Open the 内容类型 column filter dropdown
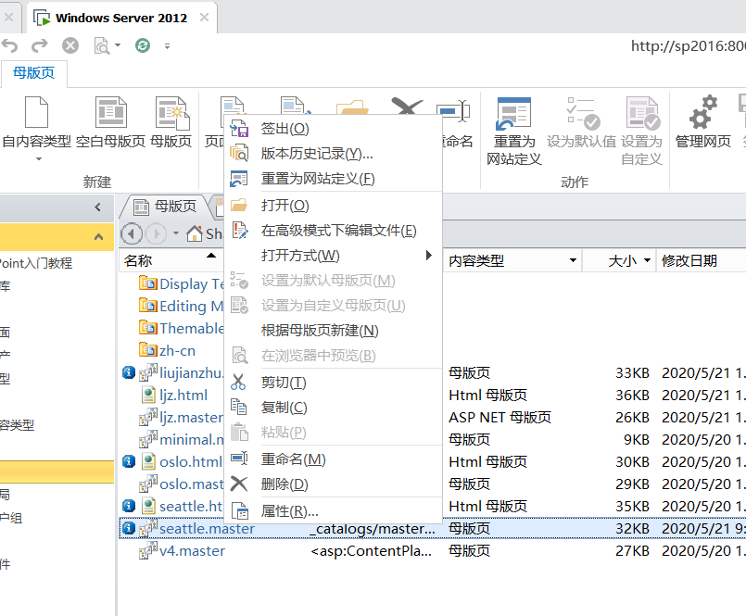 [x=573, y=260]
